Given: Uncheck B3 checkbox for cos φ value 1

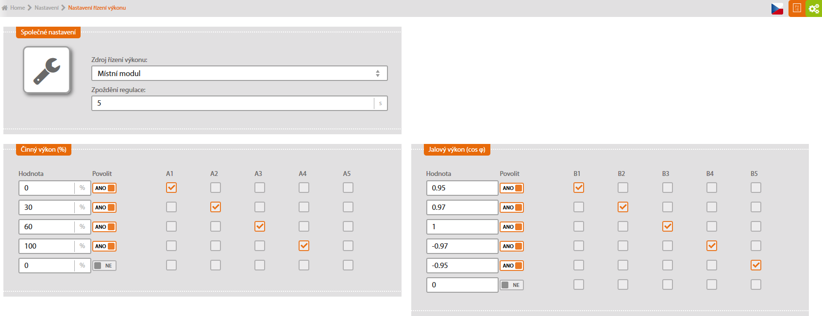Looking at the screenshot, I should point(668,226).
